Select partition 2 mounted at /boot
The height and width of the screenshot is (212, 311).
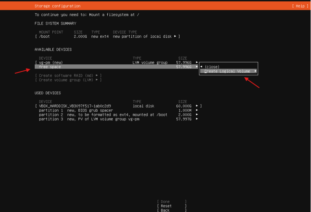click(x=103, y=115)
